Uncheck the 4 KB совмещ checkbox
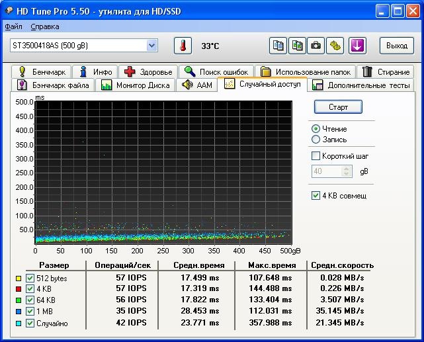The image size is (424, 342). [316, 196]
